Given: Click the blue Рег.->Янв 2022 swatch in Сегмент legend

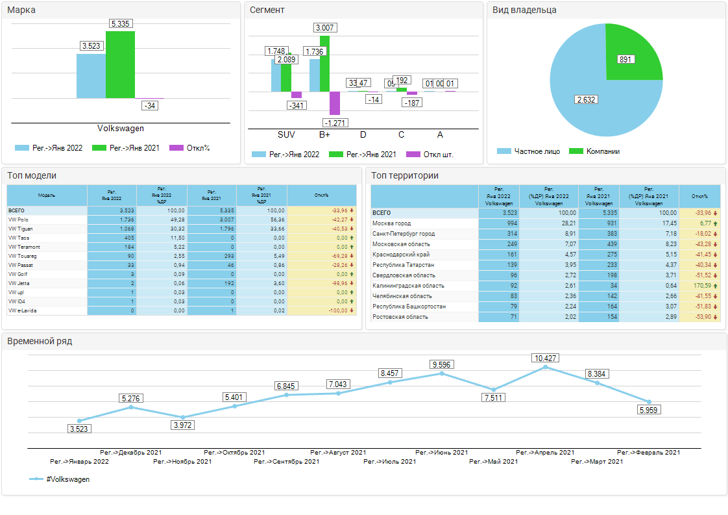Looking at the screenshot, I should pos(259,155).
